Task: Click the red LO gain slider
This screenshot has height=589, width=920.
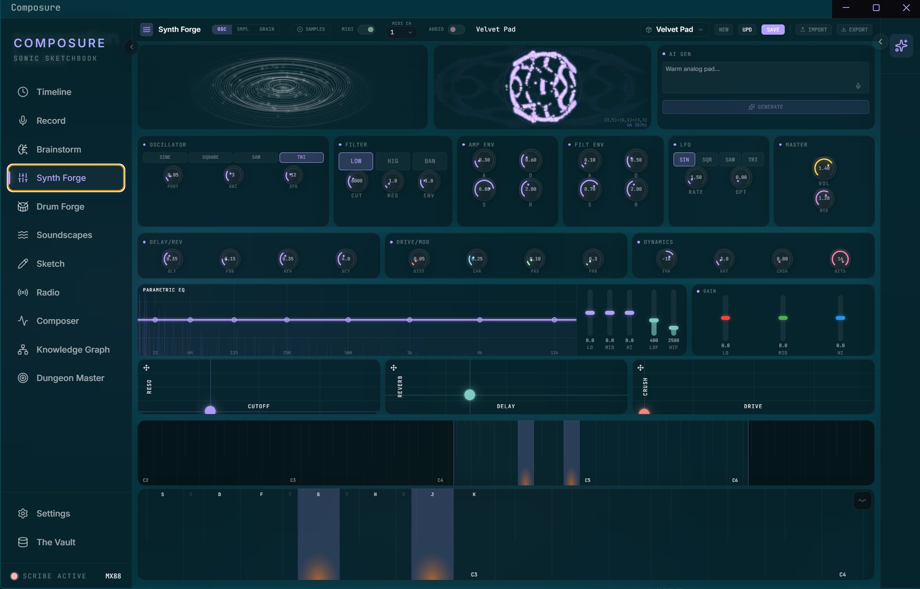Action: point(725,318)
